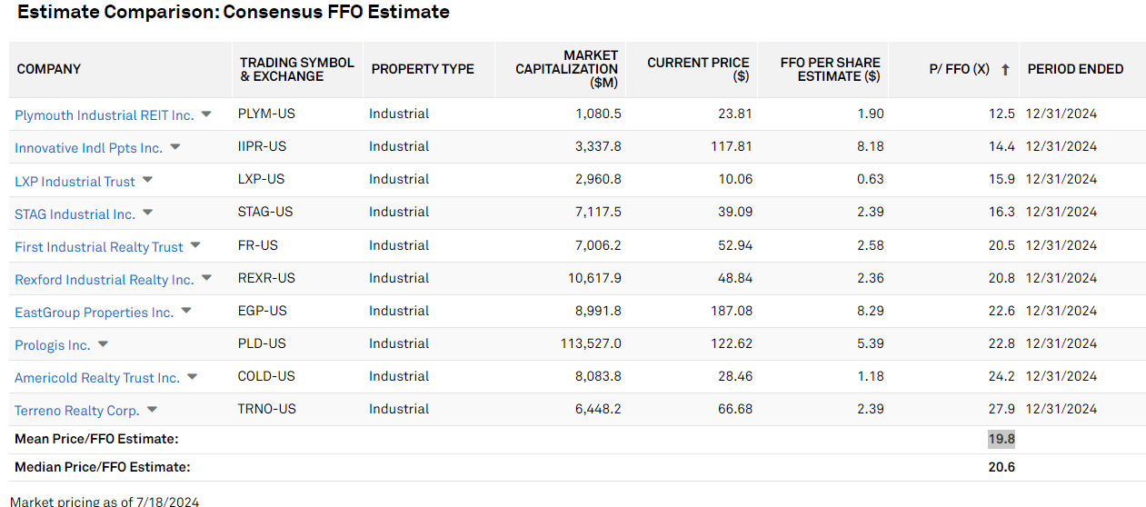Click ticker REXR-US
1146x507 pixels.
pos(266,278)
